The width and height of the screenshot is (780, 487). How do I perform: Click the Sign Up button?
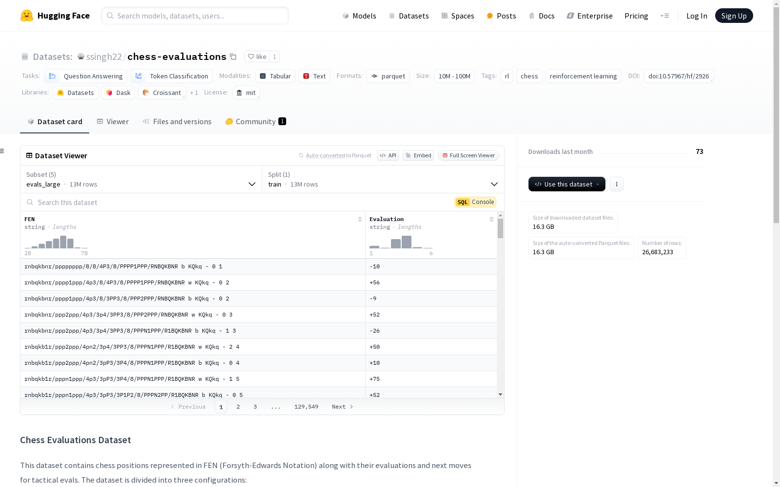(x=734, y=16)
